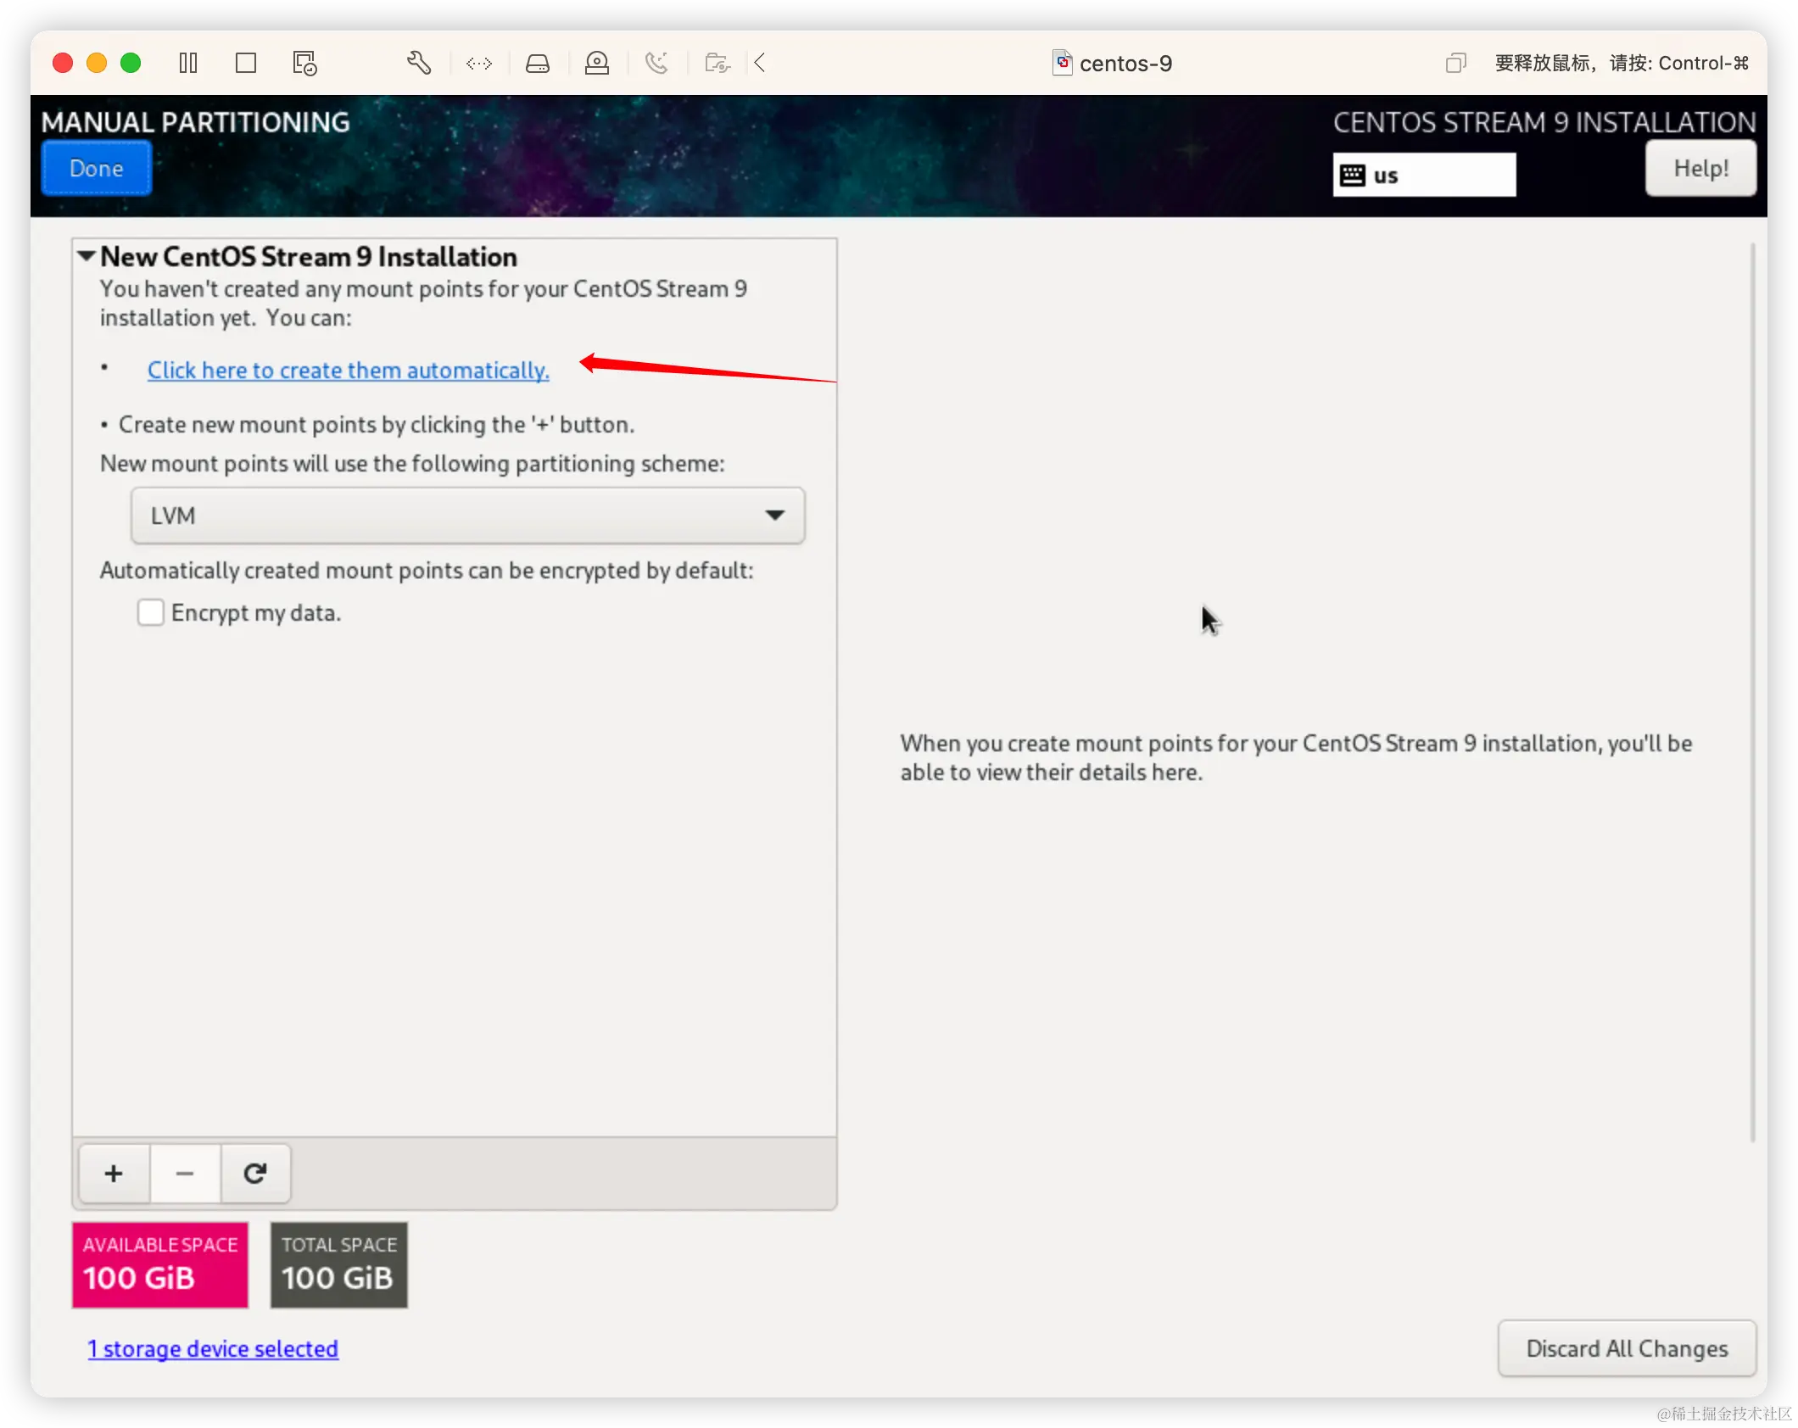This screenshot has width=1798, height=1428.
Task: Expand the back chevron in the toolbar
Action: (x=759, y=63)
